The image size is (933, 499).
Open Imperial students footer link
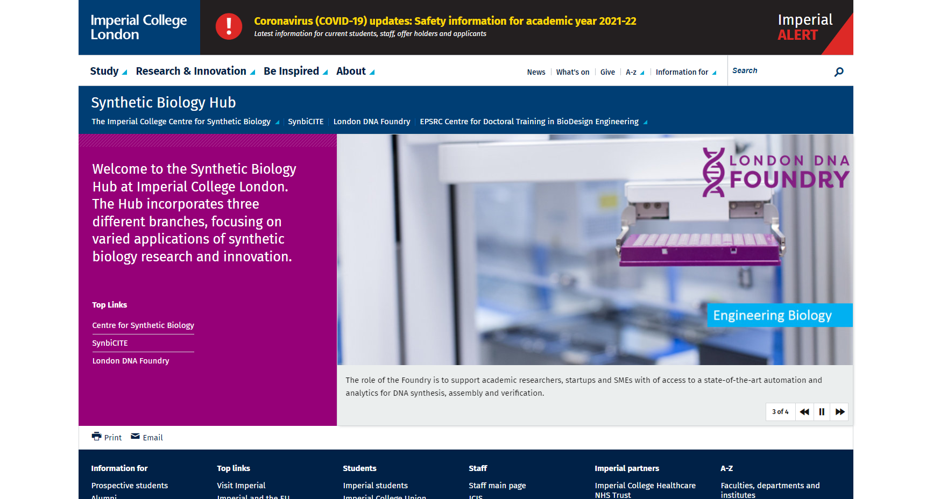point(376,486)
